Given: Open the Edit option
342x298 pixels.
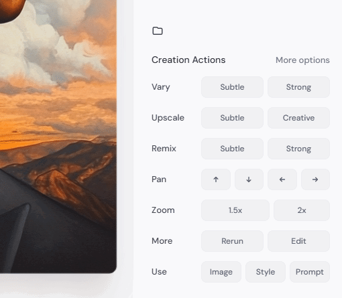Looking at the screenshot, I should click(298, 241).
